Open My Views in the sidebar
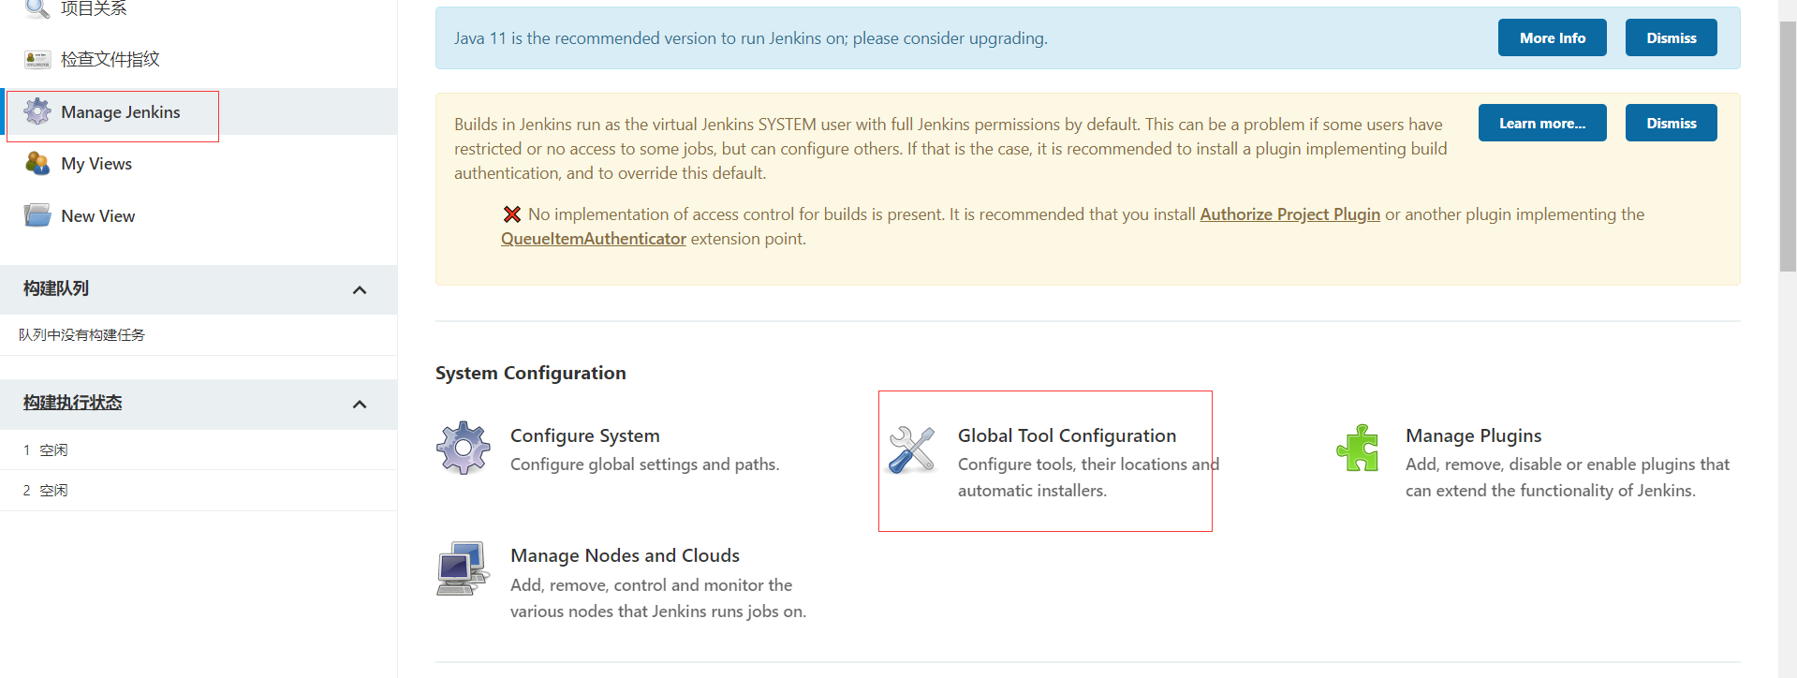The height and width of the screenshot is (678, 1797). coord(96,164)
